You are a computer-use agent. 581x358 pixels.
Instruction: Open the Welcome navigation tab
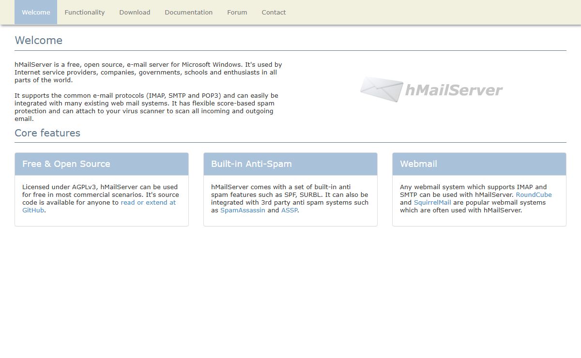click(x=36, y=12)
